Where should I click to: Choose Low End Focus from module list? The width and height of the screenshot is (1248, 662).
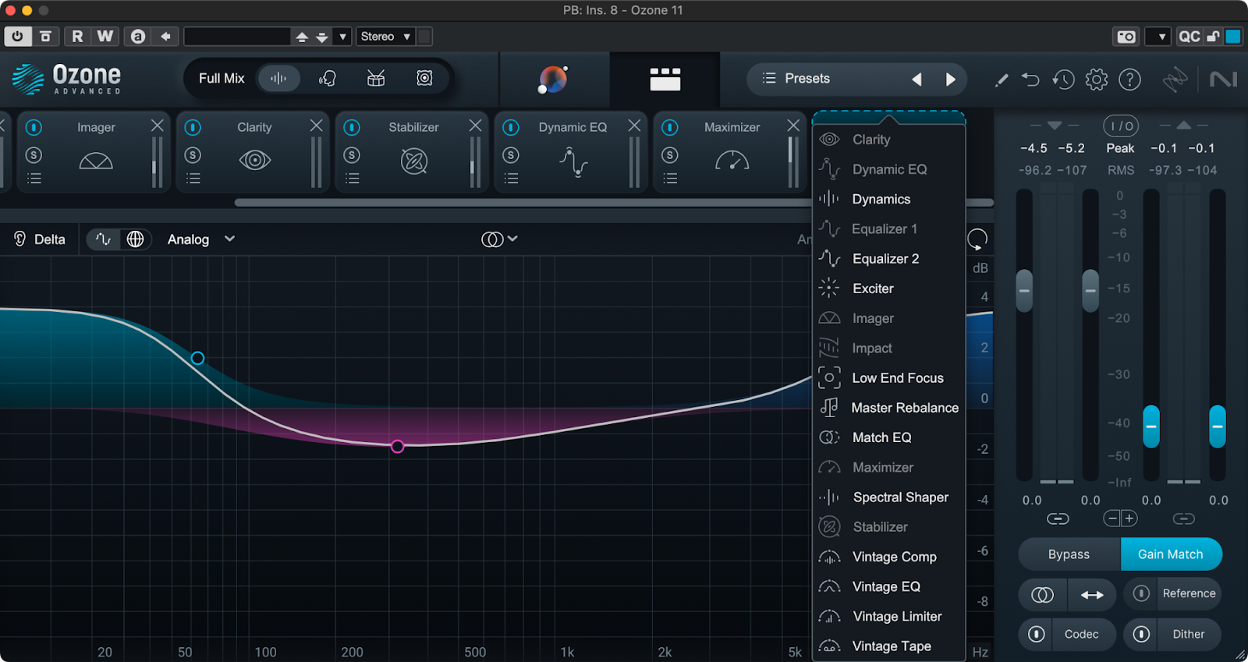pyautogui.click(x=897, y=378)
